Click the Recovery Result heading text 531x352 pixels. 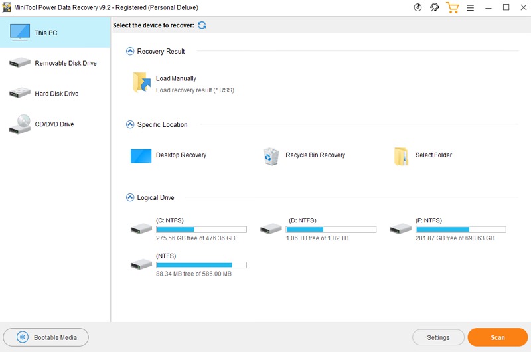coord(161,52)
